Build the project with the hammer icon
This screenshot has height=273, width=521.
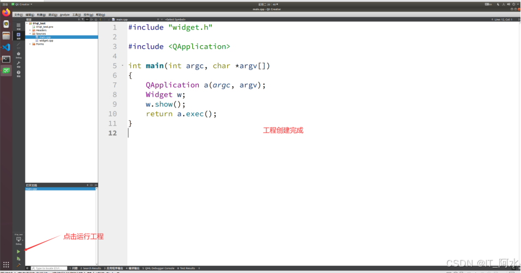pyautogui.click(x=18, y=265)
